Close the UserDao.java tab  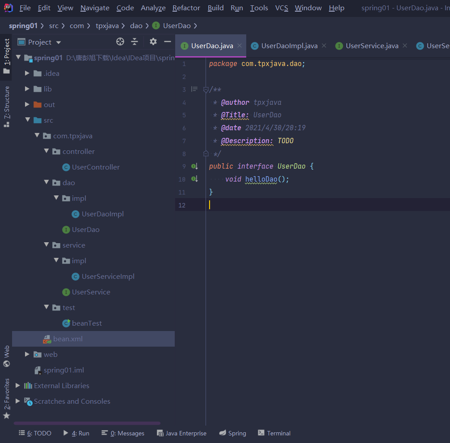click(x=240, y=46)
